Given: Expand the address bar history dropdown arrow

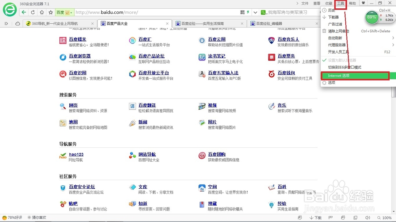Looking at the screenshot, I should [x=255, y=12].
